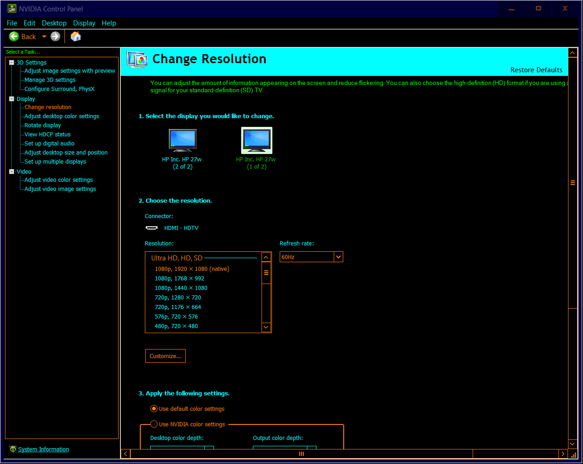Select 576p, 720 × 576 resolution

coord(176,317)
